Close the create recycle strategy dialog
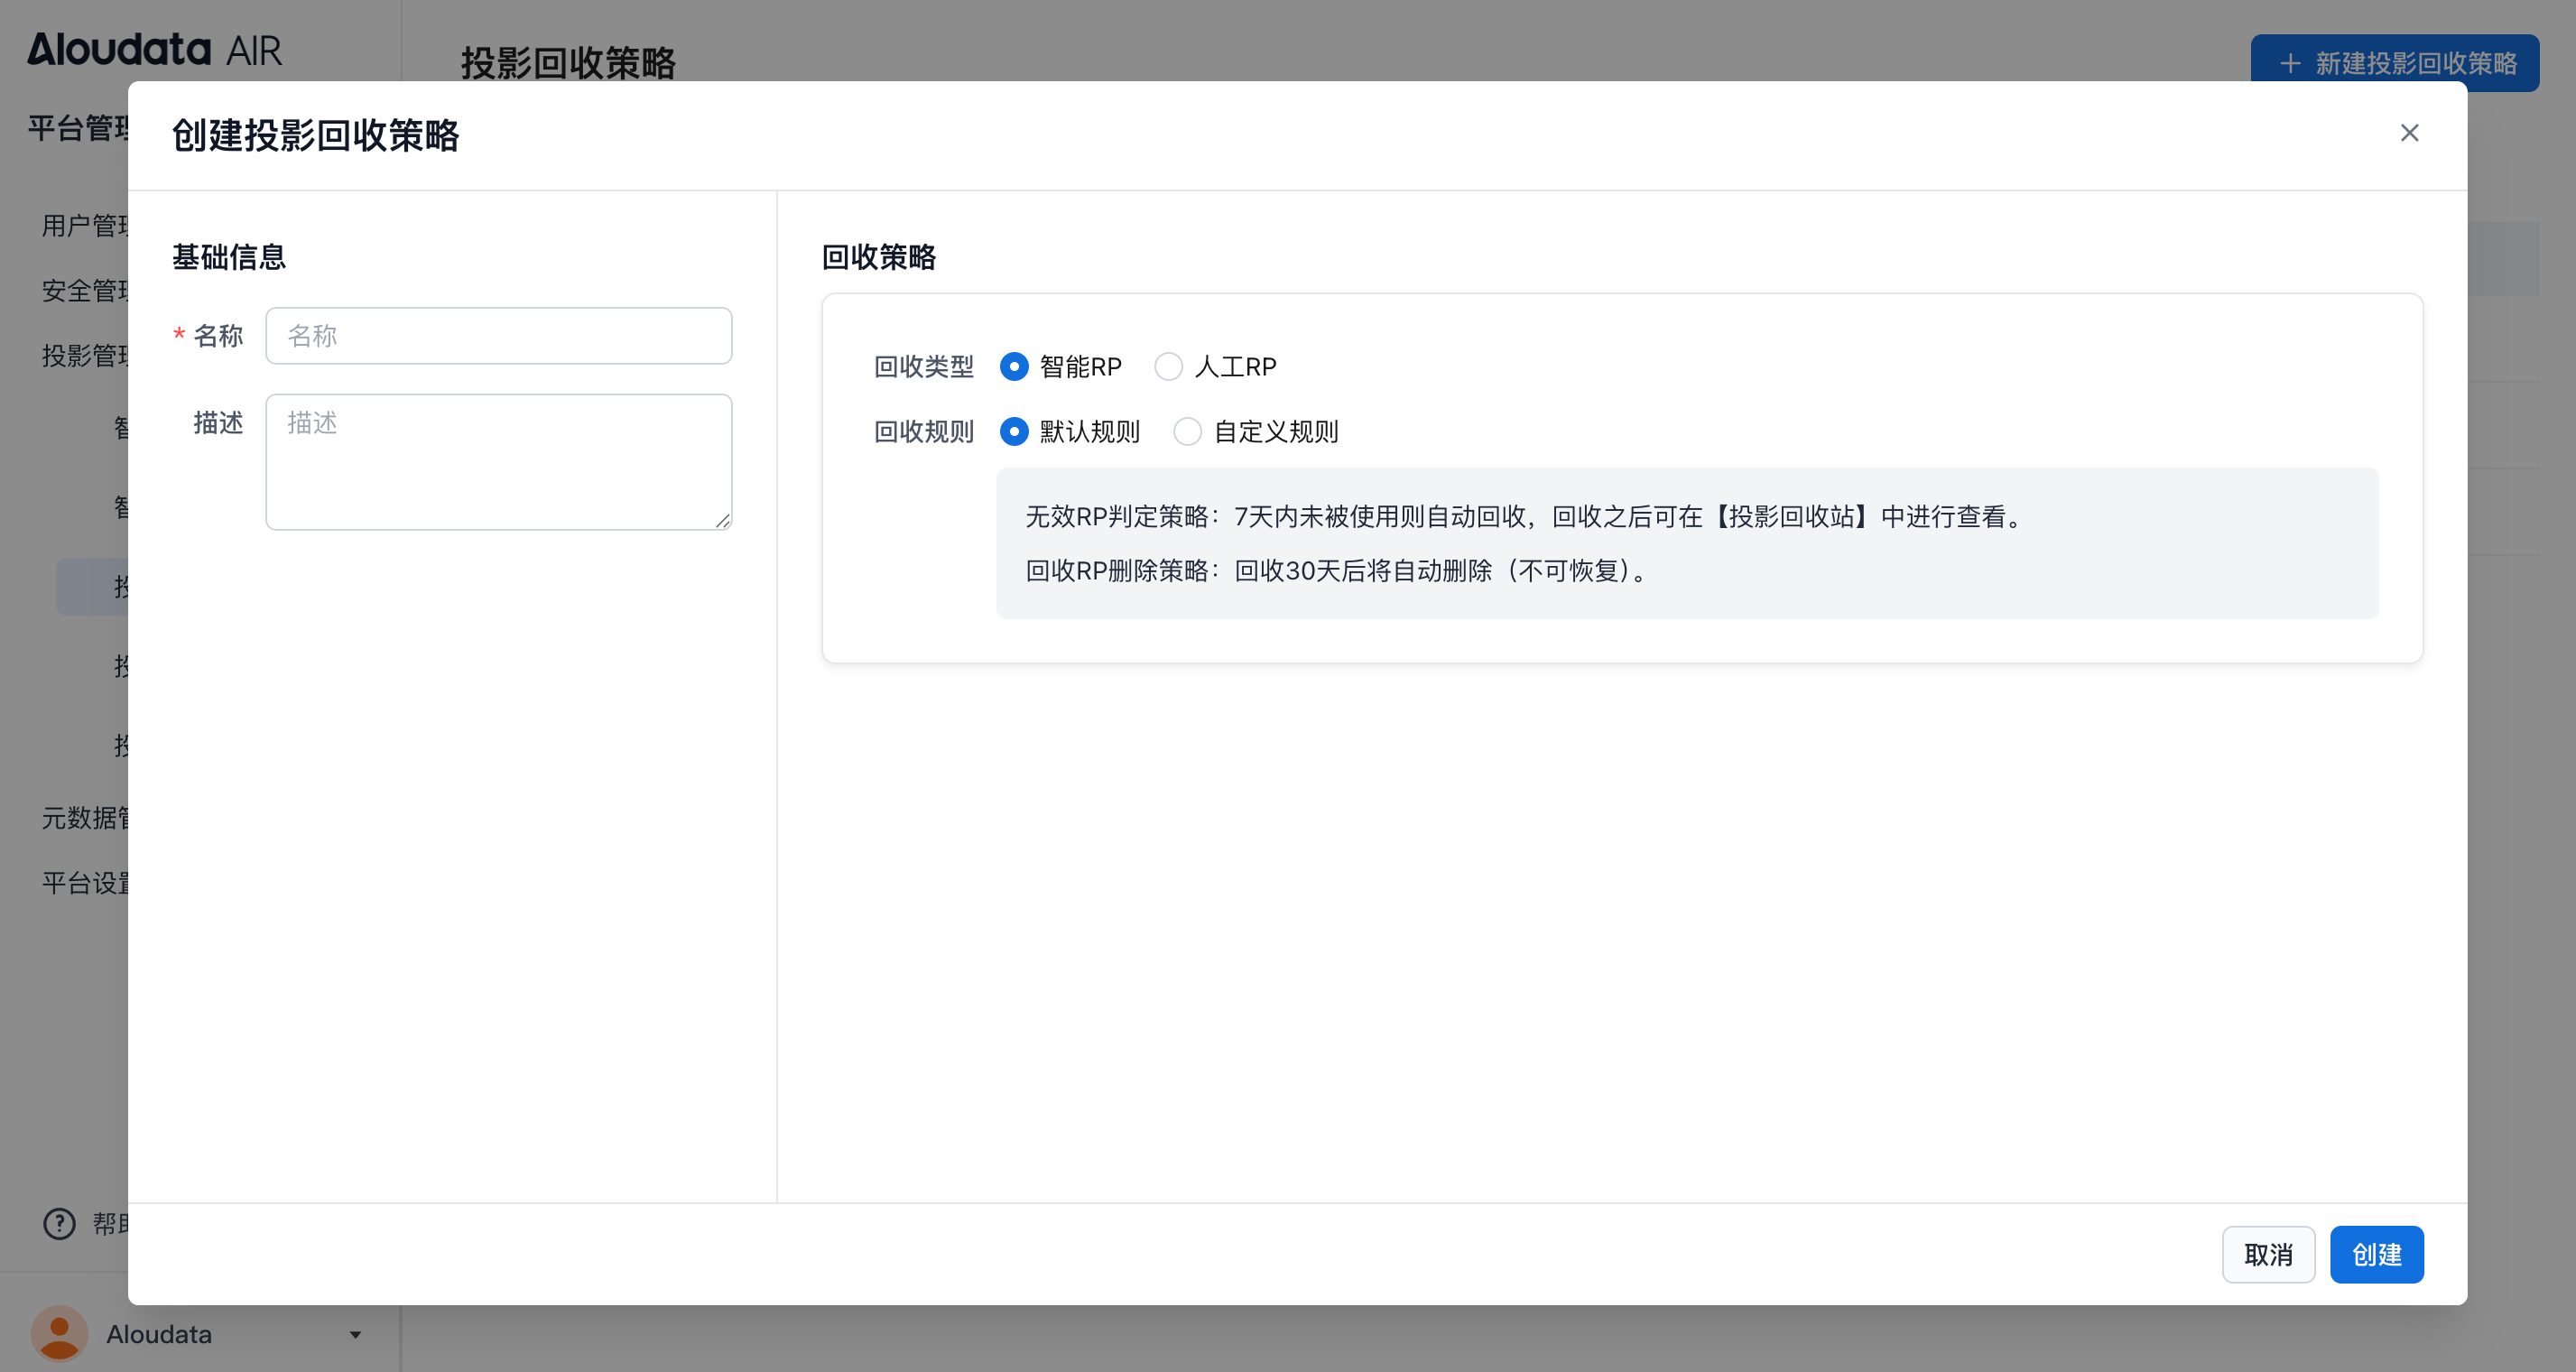2576x1372 pixels. pyautogui.click(x=2408, y=133)
